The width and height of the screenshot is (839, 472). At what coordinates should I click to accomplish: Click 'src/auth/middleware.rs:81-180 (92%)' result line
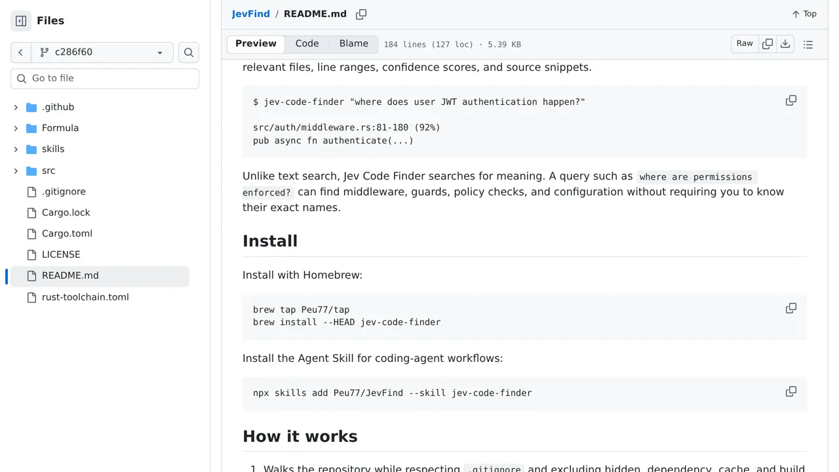pyautogui.click(x=347, y=127)
